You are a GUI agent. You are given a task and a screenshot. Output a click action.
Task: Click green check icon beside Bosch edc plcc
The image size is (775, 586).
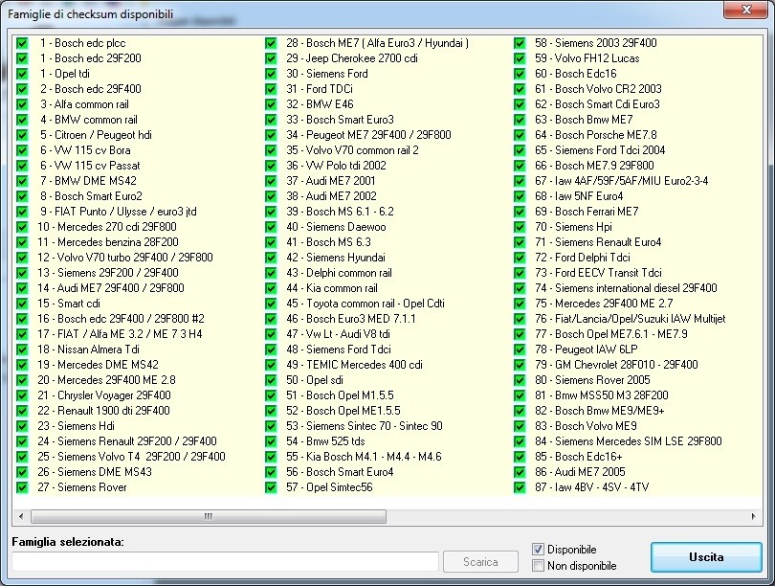click(x=22, y=43)
